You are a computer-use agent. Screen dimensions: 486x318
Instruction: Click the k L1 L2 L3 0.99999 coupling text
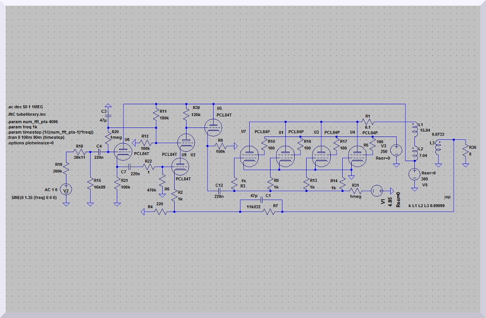pos(428,207)
